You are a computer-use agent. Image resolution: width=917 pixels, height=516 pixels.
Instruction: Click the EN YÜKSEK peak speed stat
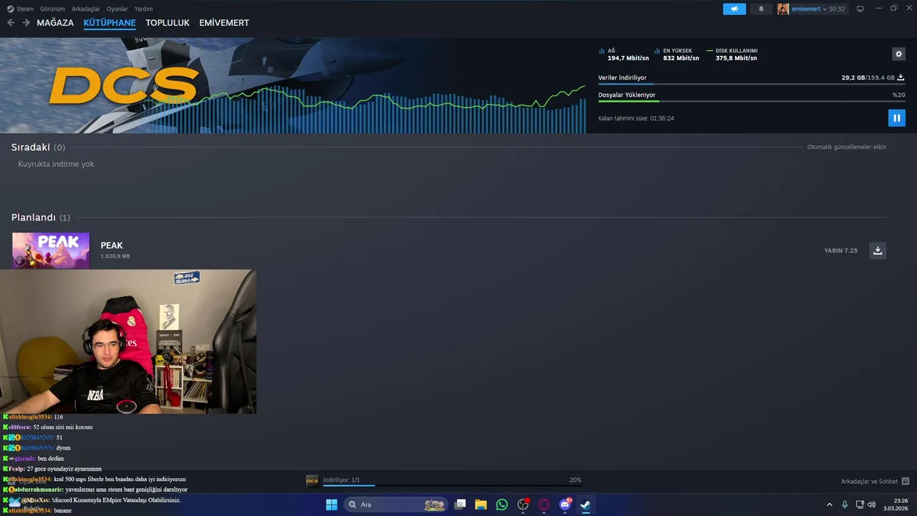676,54
